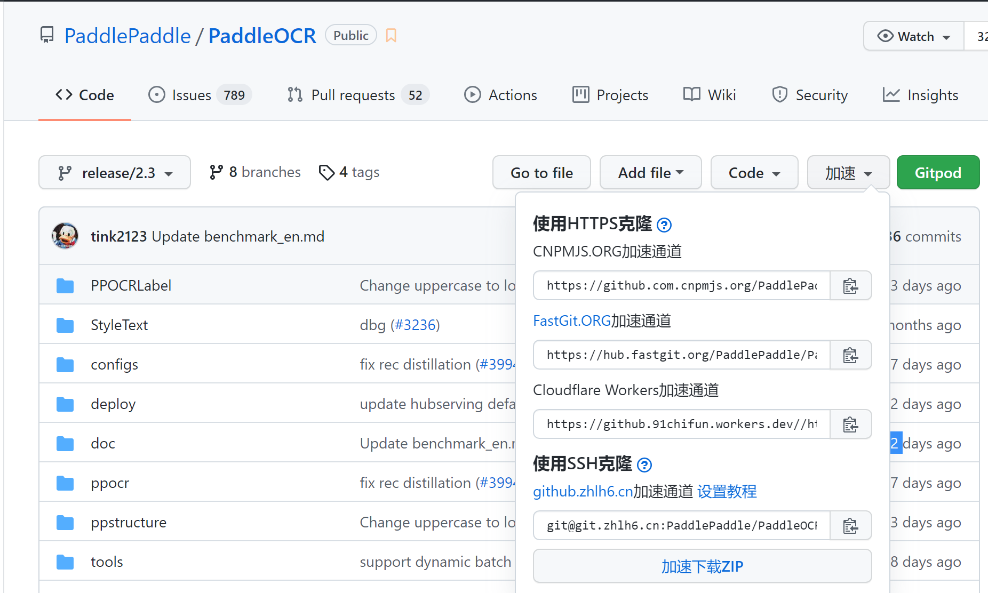Open the Pull requests tab
Image resolution: width=988 pixels, height=593 pixels.
coord(358,95)
